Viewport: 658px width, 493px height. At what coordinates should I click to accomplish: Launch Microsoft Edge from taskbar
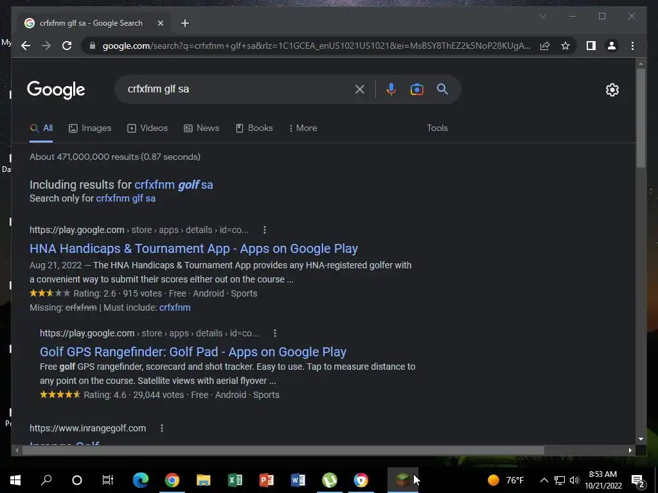(141, 480)
